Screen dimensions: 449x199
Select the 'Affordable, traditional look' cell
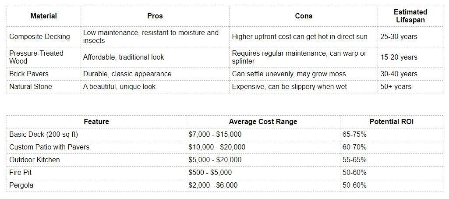point(155,57)
